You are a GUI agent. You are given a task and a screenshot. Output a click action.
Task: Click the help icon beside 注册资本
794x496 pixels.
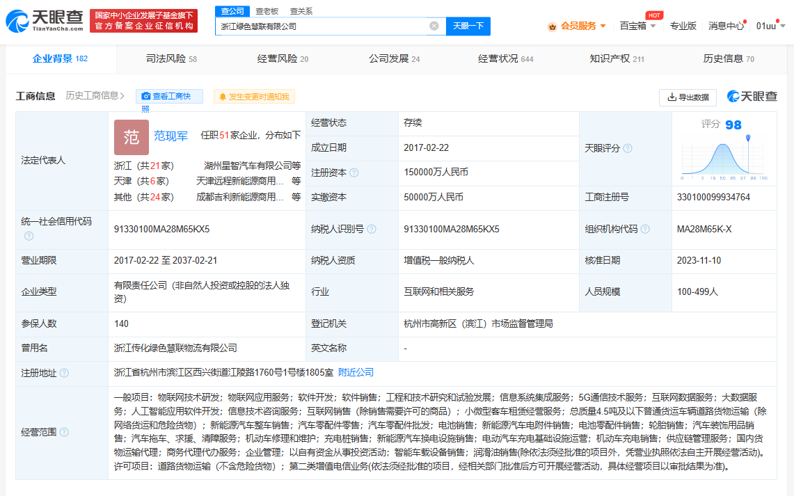pos(354,173)
